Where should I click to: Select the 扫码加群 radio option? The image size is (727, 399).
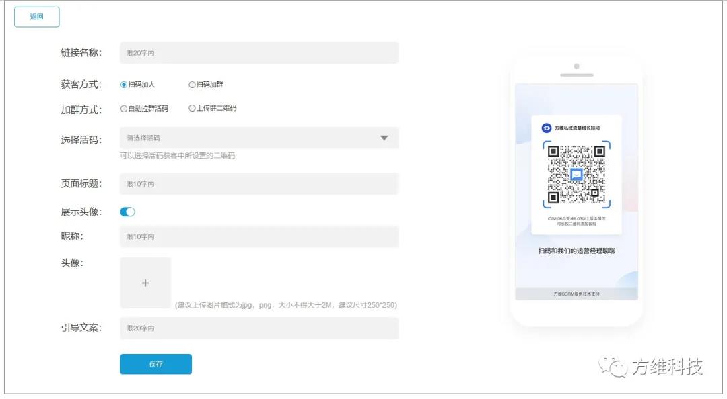192,85
